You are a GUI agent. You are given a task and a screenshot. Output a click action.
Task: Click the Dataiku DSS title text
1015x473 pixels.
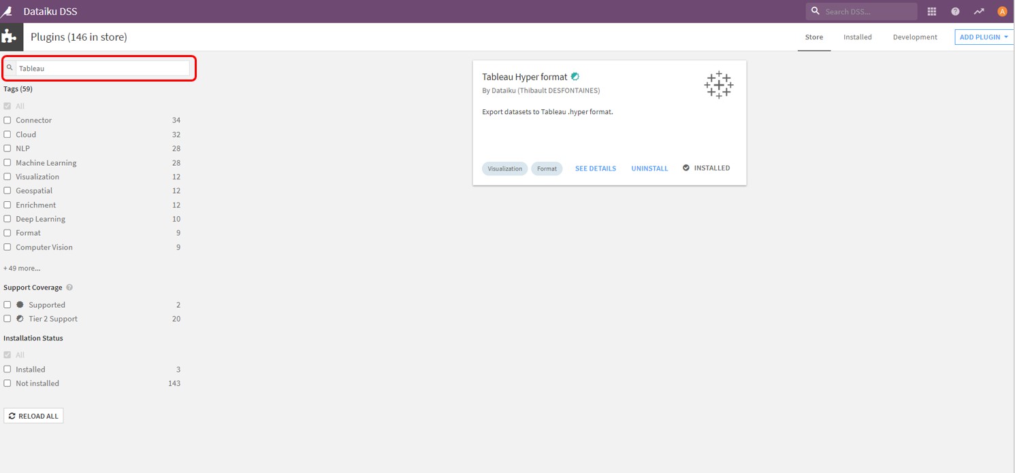point(50,12)
